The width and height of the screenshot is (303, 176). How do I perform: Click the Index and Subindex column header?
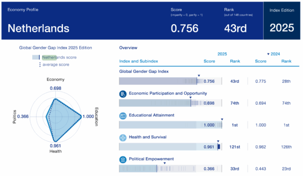click(x=139, y=61)
